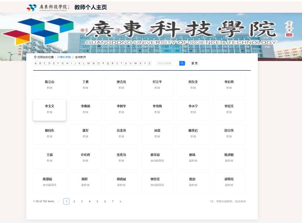The height and width of the screenshot is (223, 302).
Task: Go to page 7 in pagination
Action: pyautogui.click(x=113, y=202)
